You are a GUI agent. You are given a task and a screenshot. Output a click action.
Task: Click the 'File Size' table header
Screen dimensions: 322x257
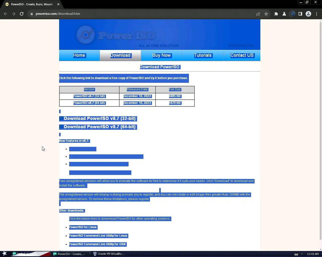pos(175,89)
